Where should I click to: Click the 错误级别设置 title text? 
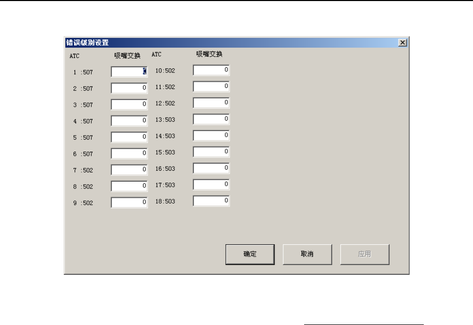(x=88, y=42)
